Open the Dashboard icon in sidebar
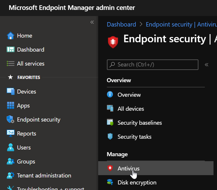 pos(10,50)
